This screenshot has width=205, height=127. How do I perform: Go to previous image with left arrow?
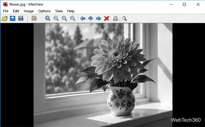point(83,19)
